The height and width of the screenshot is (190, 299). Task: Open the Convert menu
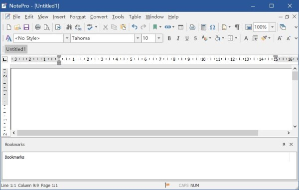[99, 17]
